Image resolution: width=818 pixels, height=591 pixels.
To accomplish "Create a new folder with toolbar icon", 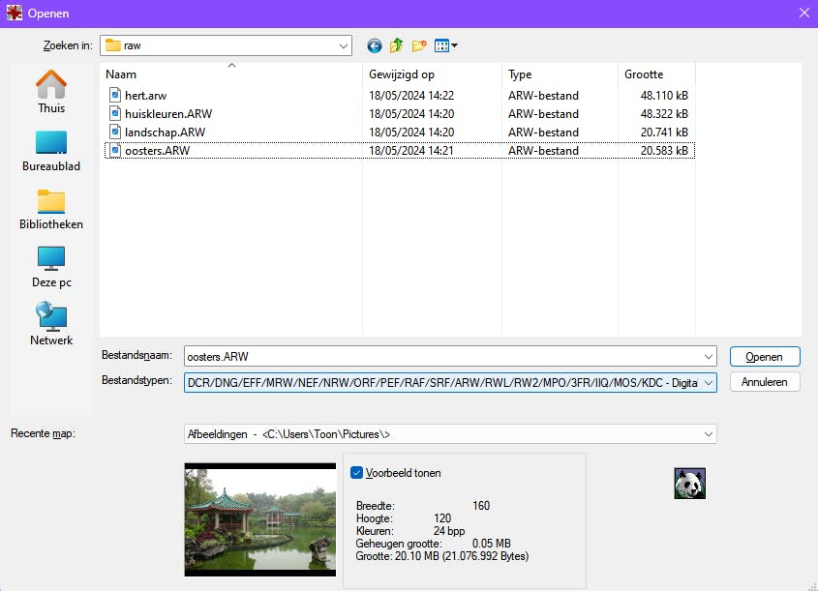I will pos(418,45).
